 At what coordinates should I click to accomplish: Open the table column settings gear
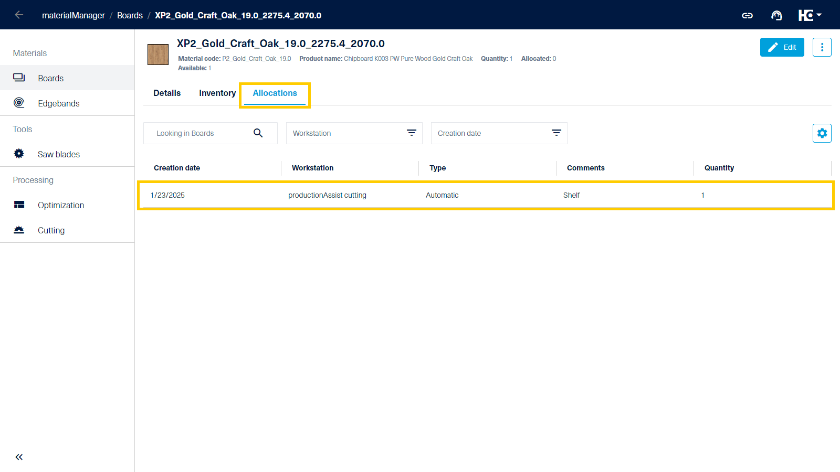coord(822,133)
